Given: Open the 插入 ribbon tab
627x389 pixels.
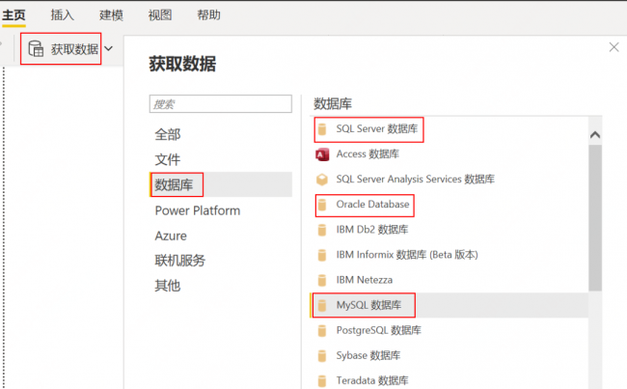Looking at the screenshot, I should (x=63, y=14).
